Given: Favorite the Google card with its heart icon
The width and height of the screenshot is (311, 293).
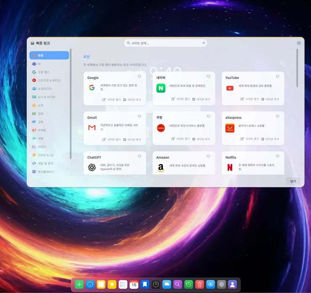Looking at the screenshot, I should tap(140, 77).
